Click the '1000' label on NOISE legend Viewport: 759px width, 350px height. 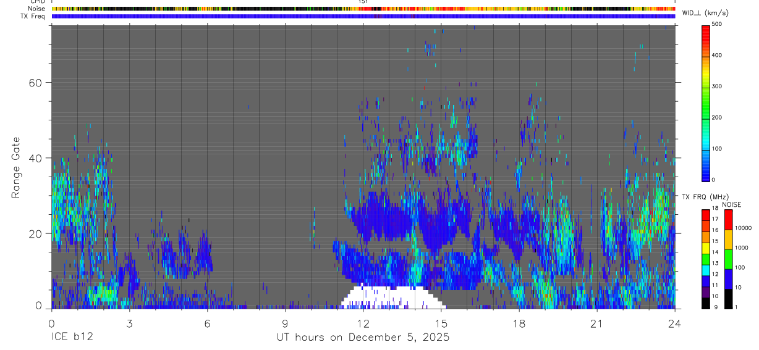[742, 248]
